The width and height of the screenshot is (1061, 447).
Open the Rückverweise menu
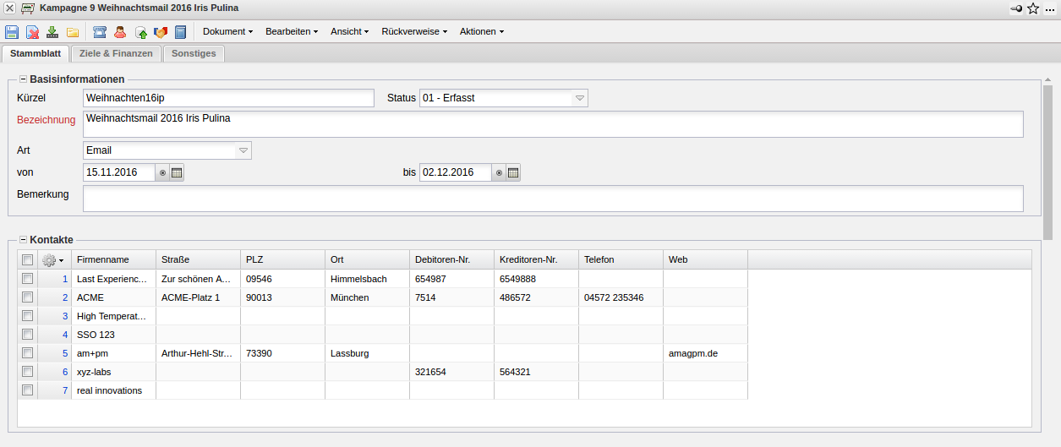[x=414, y=31]
